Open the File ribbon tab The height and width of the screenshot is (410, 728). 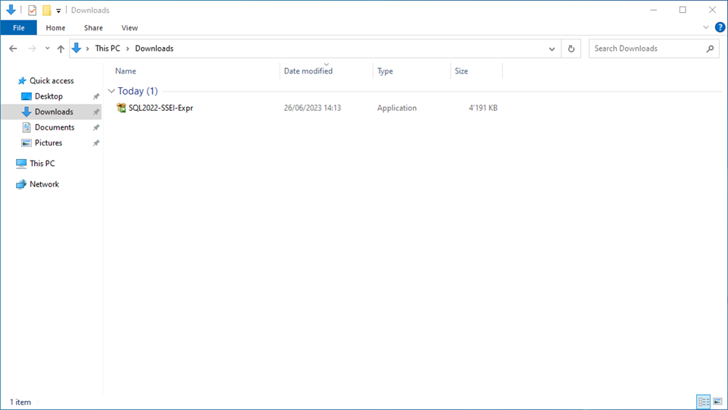pyautogui.click(x=19, y=28)
